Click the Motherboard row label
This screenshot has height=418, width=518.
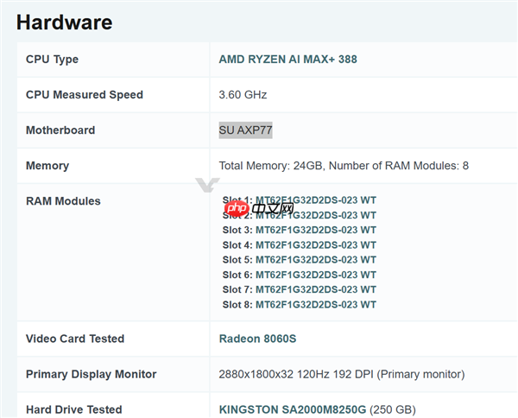point(60,130)
